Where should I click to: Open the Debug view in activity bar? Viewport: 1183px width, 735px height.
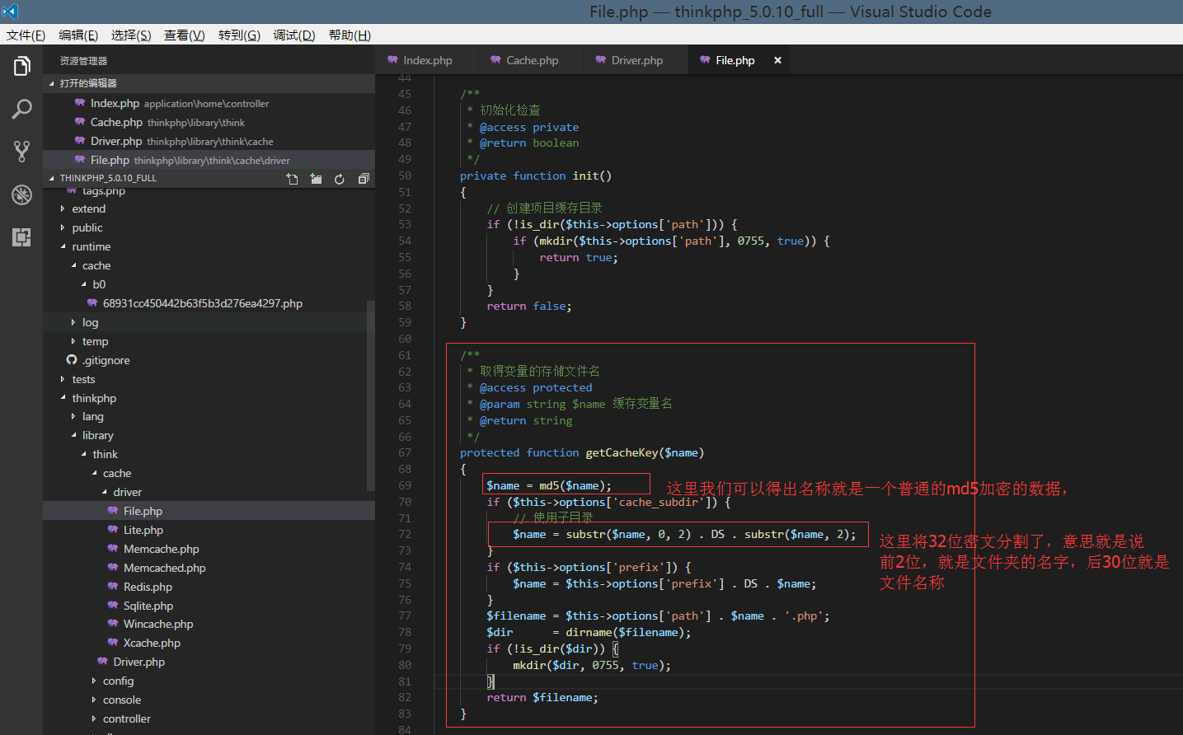(x=21, y=194)
